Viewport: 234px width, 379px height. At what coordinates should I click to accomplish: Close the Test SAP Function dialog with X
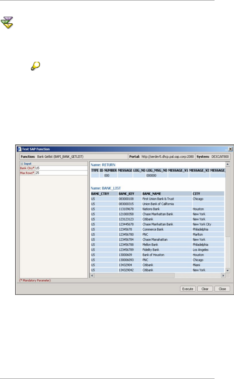[x=230, y=149]
